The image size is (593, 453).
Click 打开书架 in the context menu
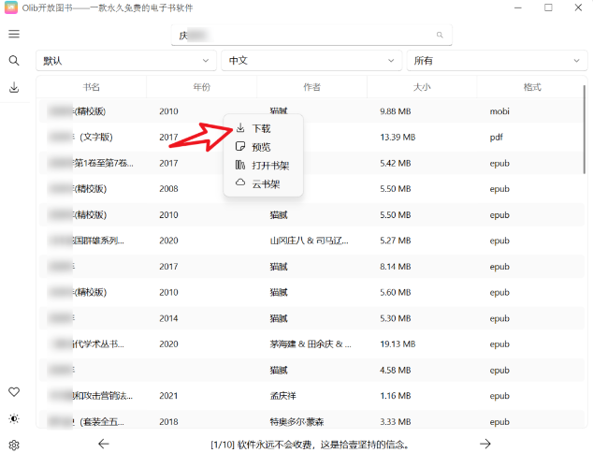(x=270, y=165)
